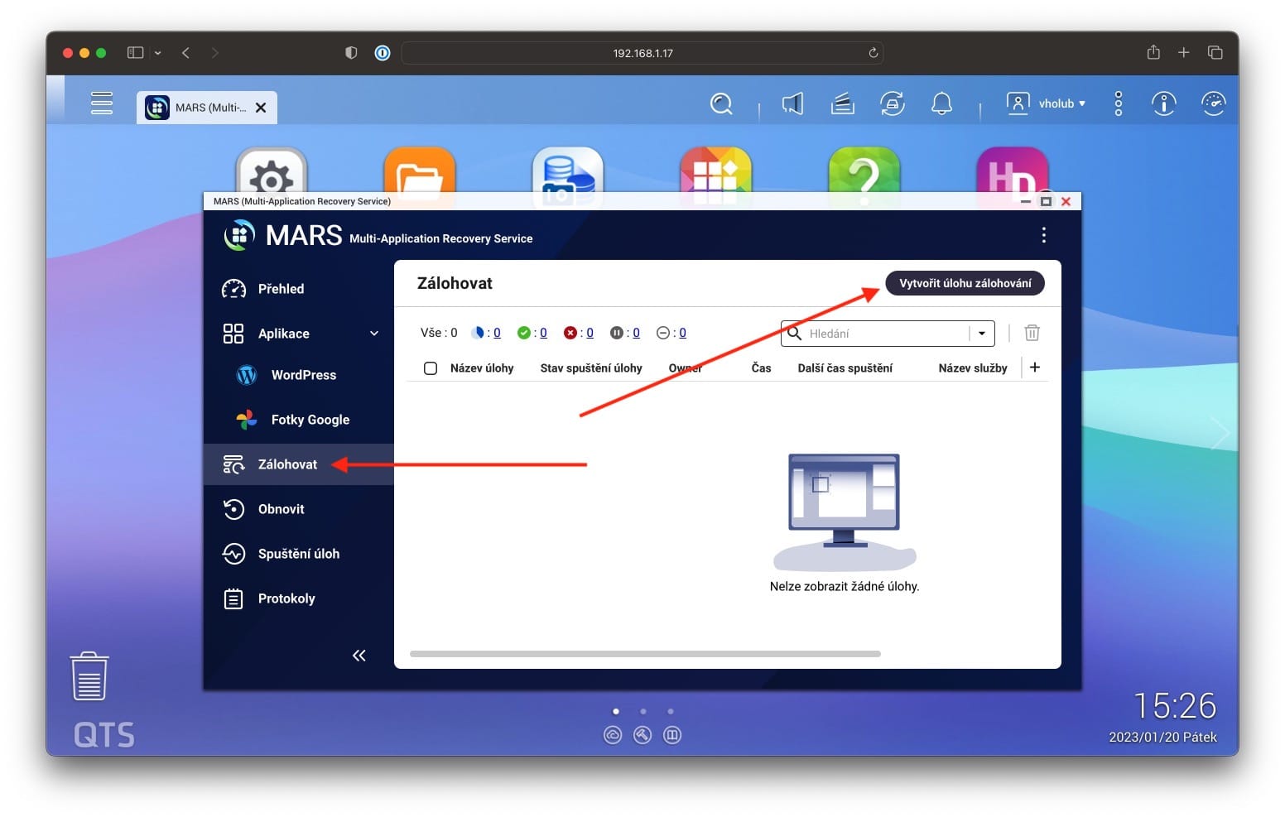1285x817 pixels.
Task: Go back in Safari
Action: click(x=185, y=53)
